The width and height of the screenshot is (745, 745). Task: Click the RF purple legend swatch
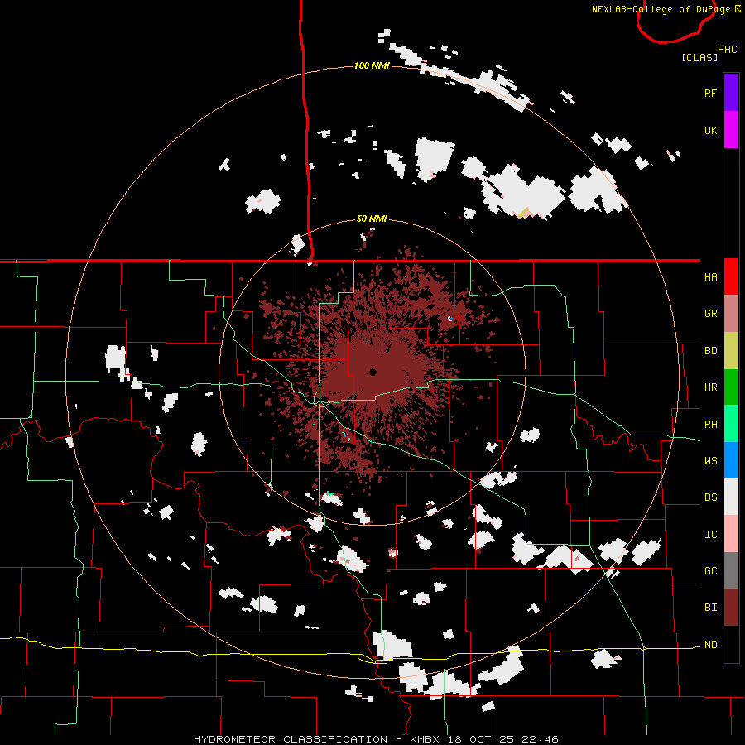click(731, 93)
